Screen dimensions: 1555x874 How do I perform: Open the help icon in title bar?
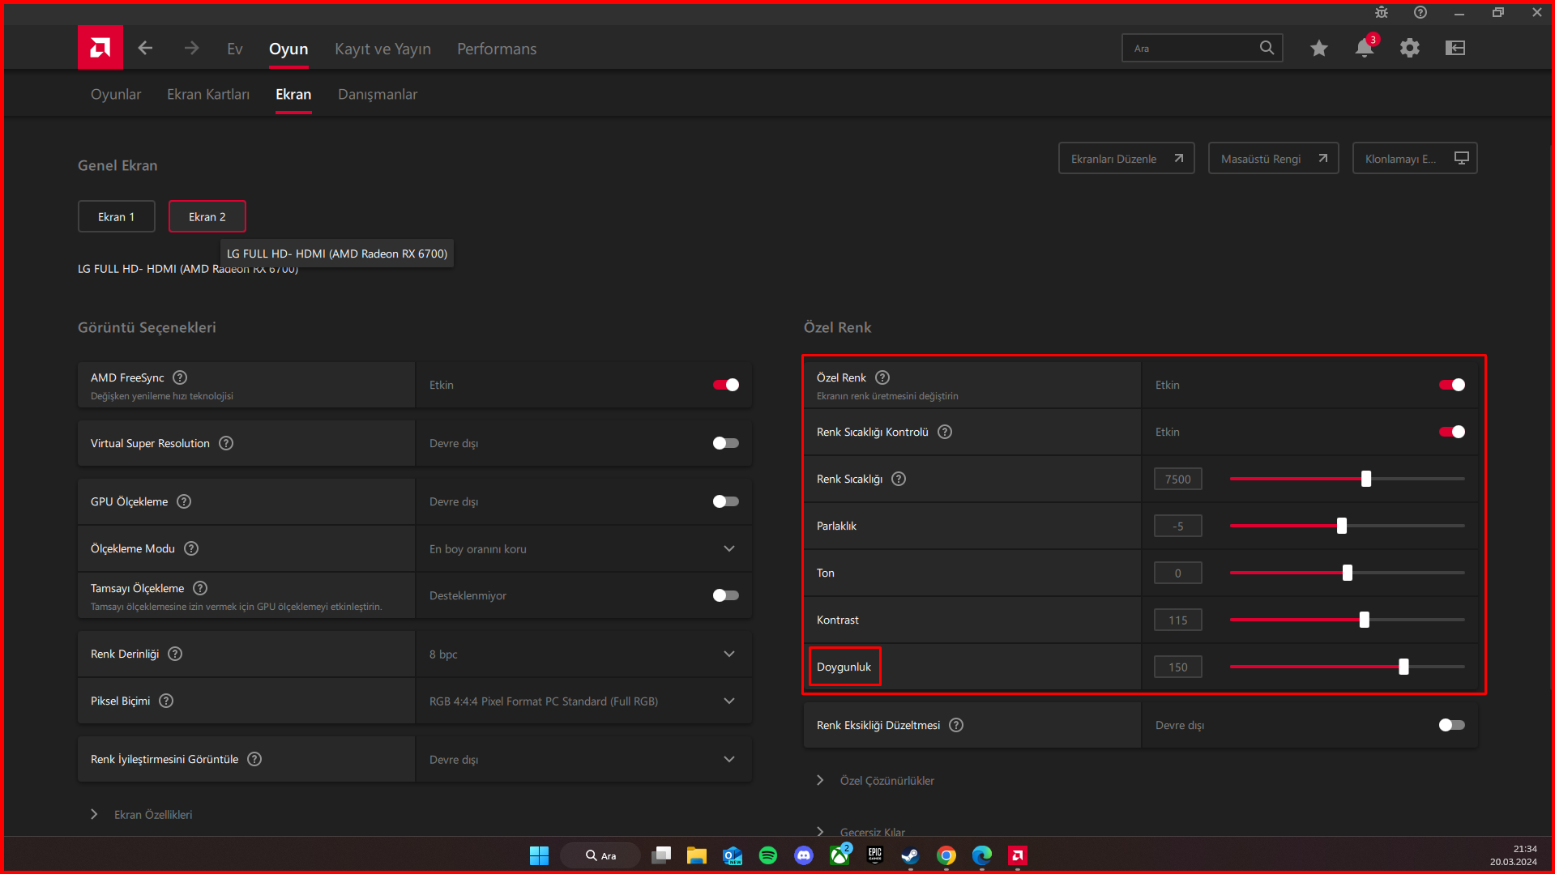tap(1420, 12)
